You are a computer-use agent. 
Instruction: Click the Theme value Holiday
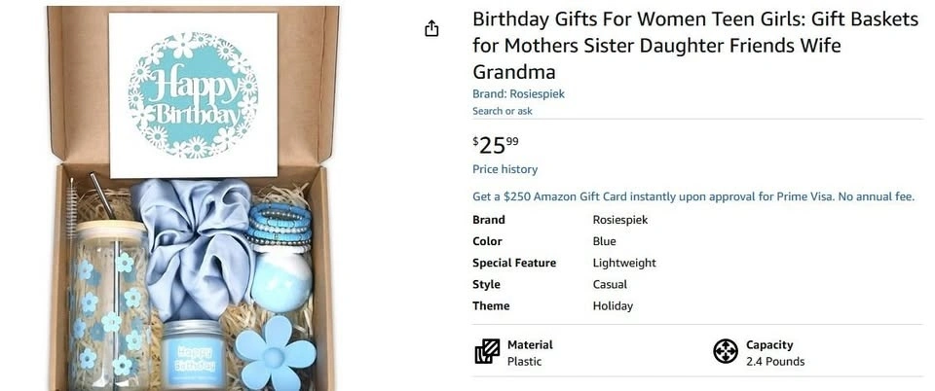[613, 305]
